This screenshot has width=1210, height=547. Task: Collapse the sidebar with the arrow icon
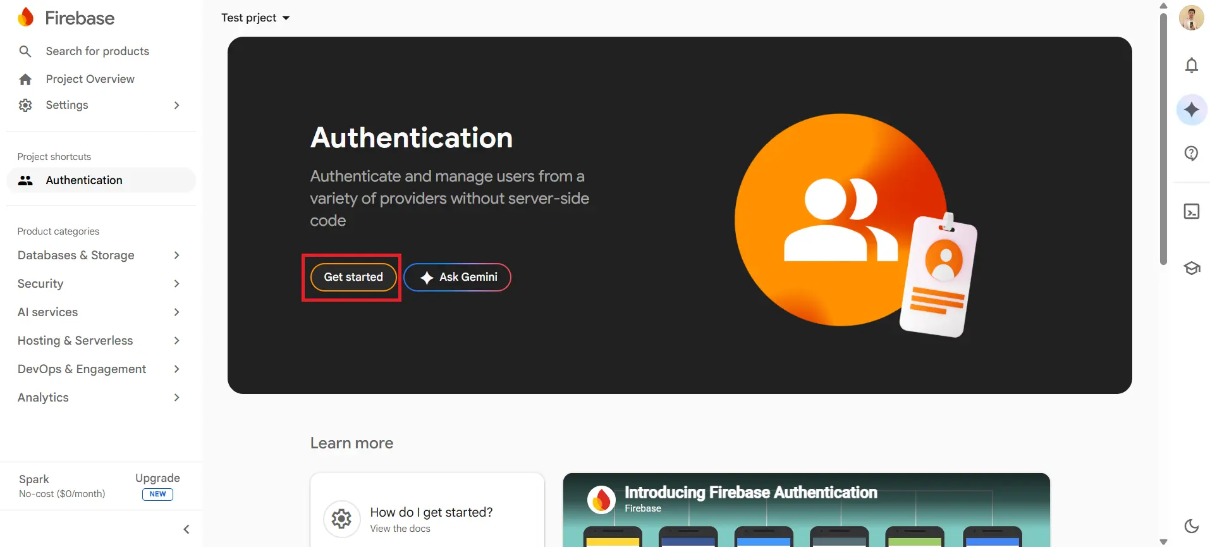(x=186, y=529)
